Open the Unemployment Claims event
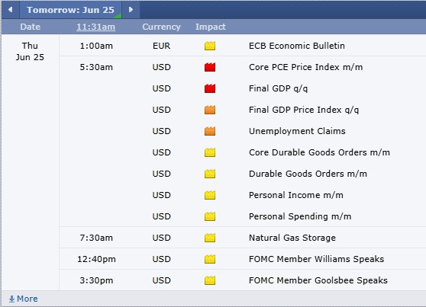 [x=297, y=131]
